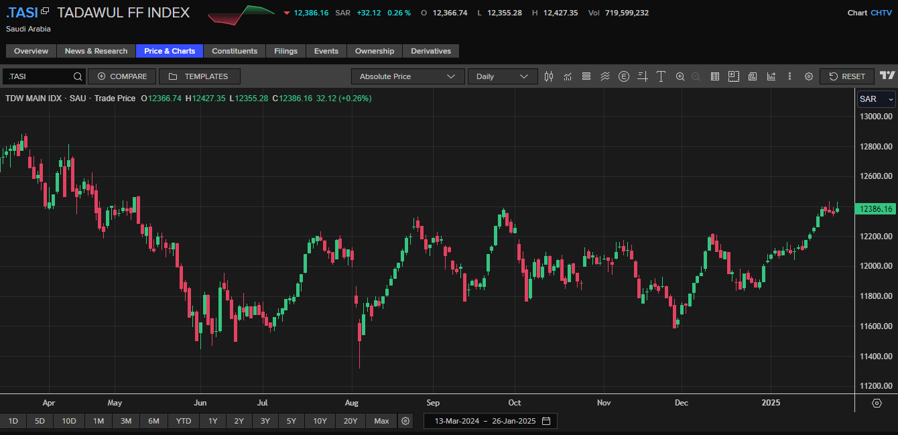Select the YTD time range
Screen dimensions: 898x435
[184, 421]
